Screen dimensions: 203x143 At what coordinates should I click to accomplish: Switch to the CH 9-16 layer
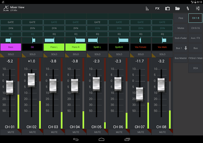tap(195, 28)
